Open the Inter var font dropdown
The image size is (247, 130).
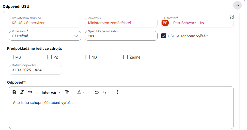tap(51, 92)
